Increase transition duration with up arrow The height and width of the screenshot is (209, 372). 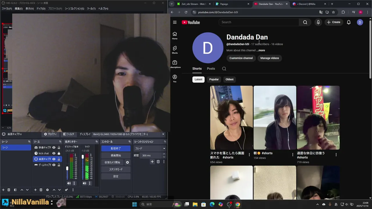164,154
